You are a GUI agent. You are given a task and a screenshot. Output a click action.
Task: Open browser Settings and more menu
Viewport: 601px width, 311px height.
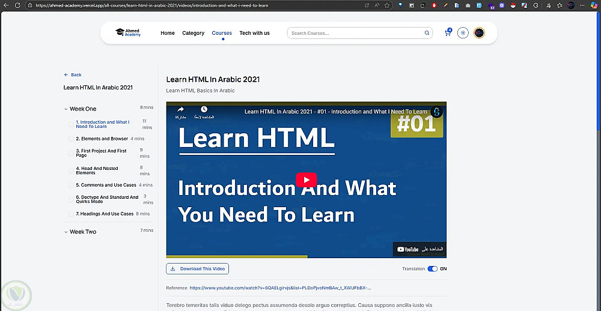(582, 5)
